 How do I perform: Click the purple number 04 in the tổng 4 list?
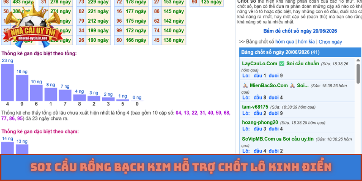pos(178,113)
